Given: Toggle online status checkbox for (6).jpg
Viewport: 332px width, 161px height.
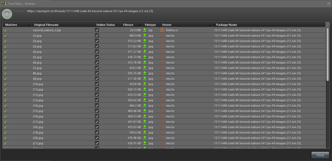Looking at the screenshot, I should pyautogui.click(x=97, y=62).
